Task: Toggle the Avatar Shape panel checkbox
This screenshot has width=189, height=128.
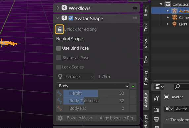Action: 71,18
